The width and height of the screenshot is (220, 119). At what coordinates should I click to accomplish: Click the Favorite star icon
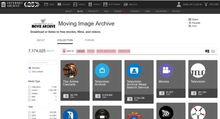pyautogui.click(x=190, y=23)
